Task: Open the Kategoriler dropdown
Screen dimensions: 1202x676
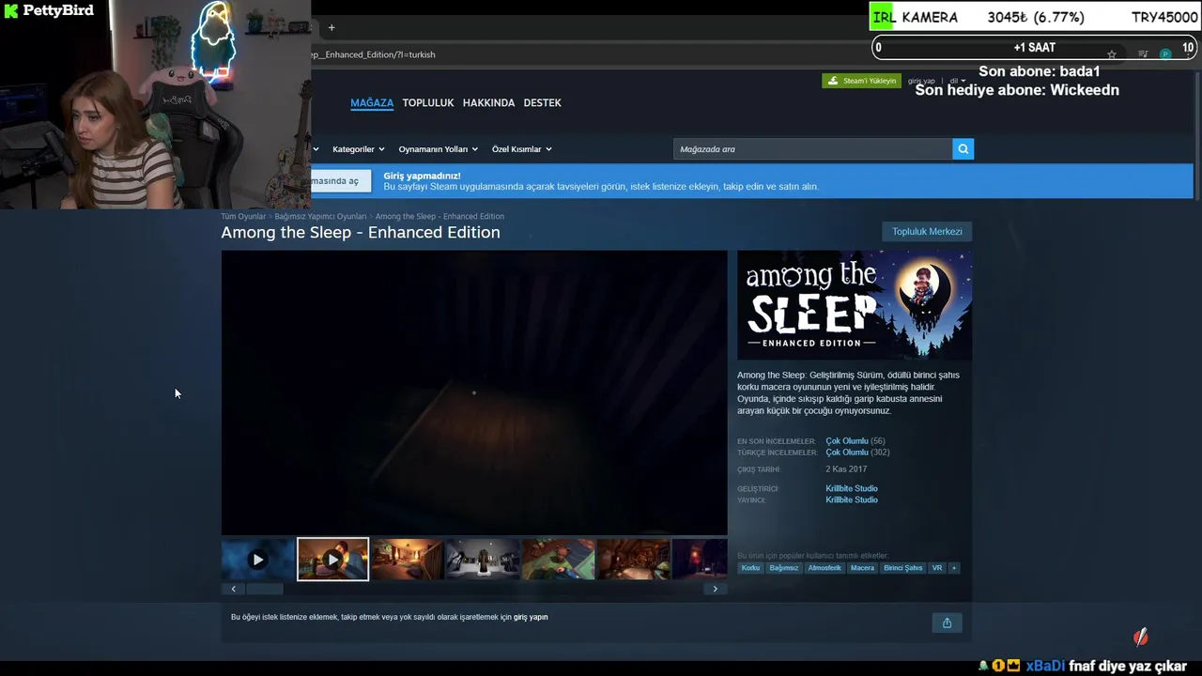Action: point(359,149)
